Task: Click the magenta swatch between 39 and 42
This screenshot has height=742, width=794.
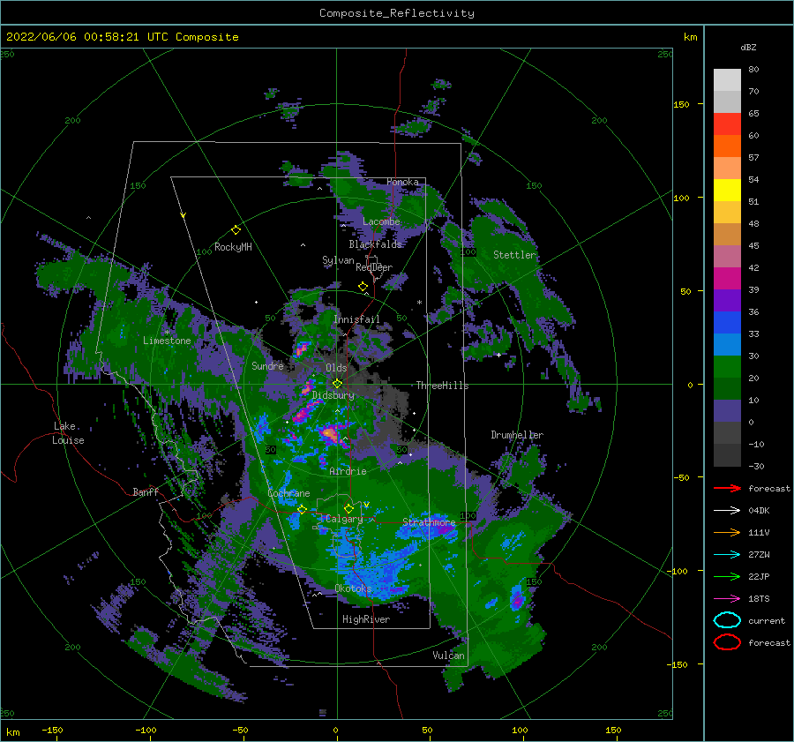Action: click(x=727, y=278)
